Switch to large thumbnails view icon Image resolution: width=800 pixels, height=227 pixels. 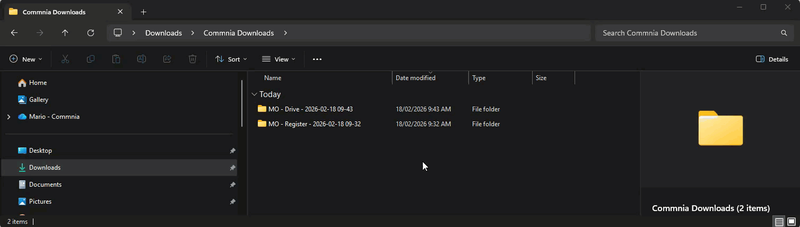click(791, 222)
